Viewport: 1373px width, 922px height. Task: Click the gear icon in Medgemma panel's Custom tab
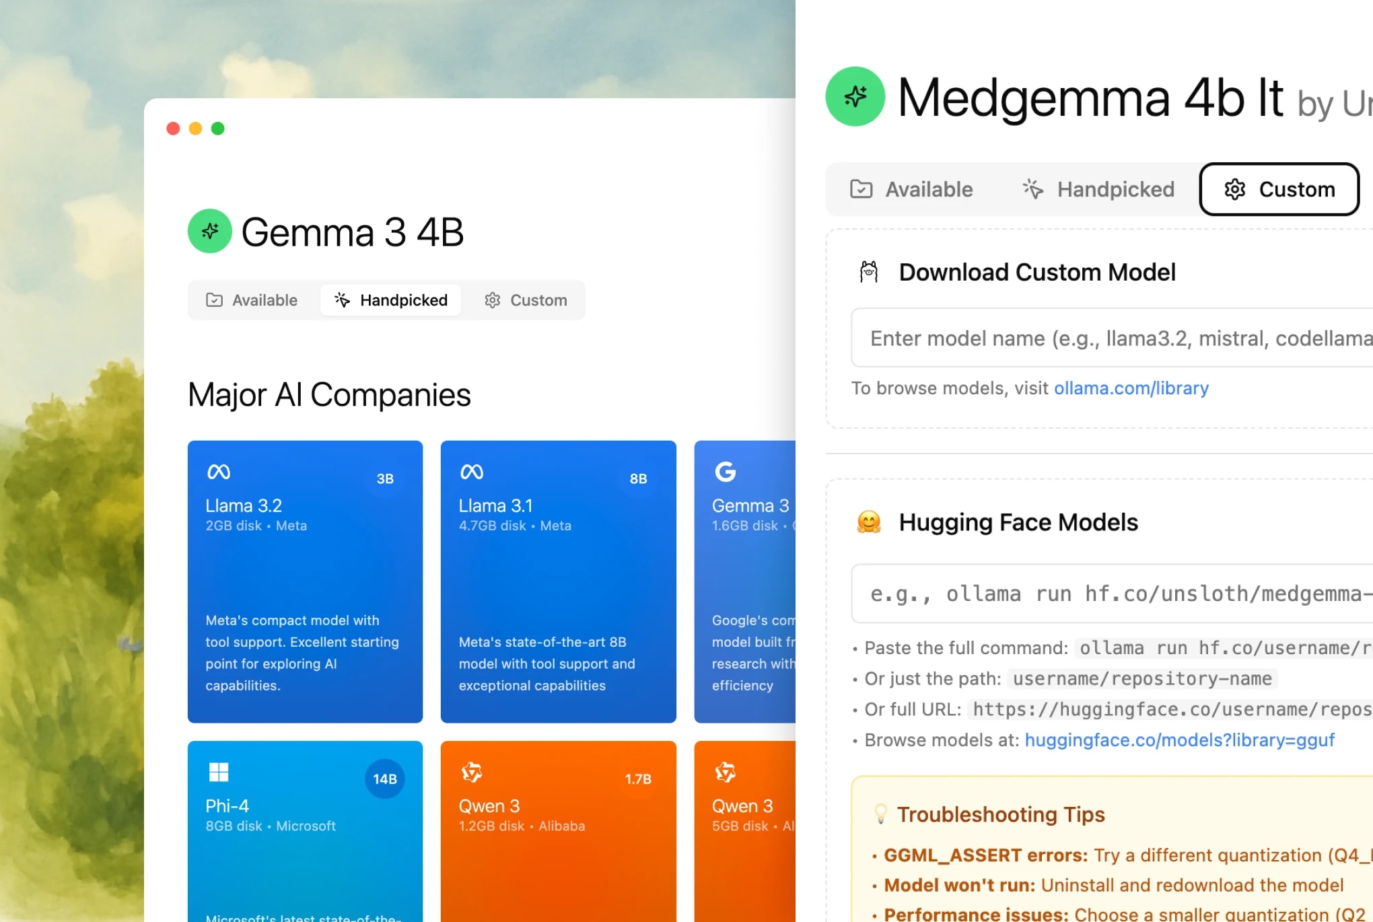click(x=1235, y=189)
